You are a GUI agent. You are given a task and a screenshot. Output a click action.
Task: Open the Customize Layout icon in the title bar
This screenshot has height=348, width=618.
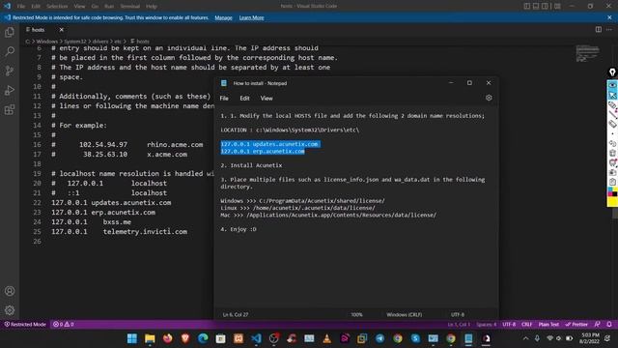557,6
